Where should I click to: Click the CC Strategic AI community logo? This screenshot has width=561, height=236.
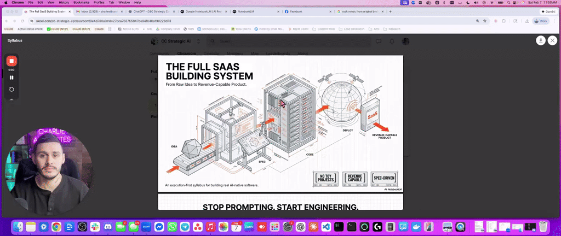tap(154, 42)
